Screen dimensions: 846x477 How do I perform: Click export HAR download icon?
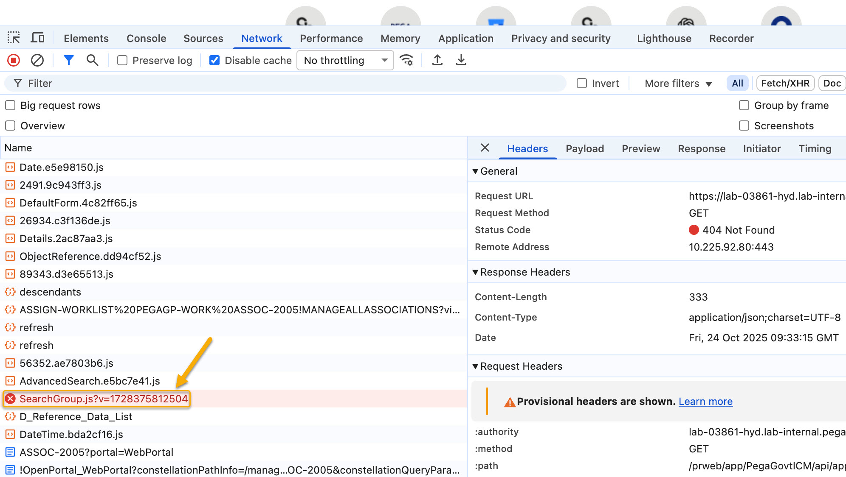[461, 60]
